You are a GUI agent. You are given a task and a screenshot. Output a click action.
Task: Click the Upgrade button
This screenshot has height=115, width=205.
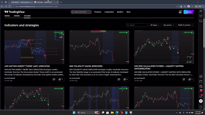pyautogui.click(x=189, y=12)
